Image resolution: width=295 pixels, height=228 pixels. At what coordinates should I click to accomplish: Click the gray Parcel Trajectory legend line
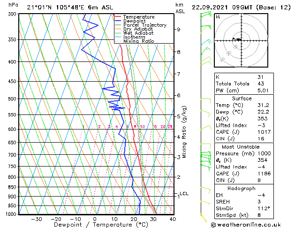[118, 25]
